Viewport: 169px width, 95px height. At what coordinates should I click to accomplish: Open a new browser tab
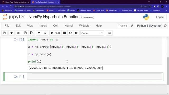click(x=63, y=2)
